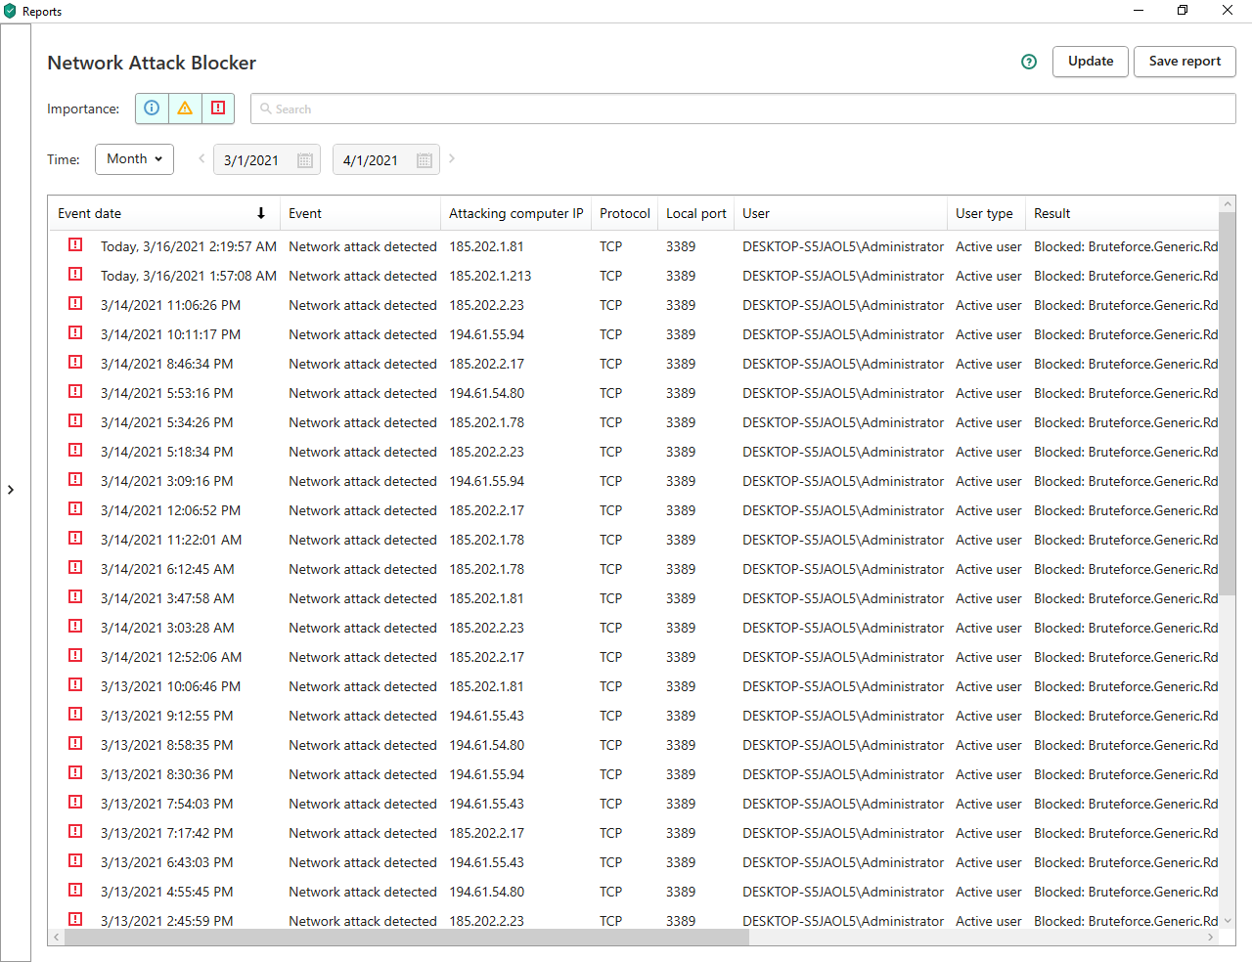Click critical icon of the 2:19:57 AM event

tap(75, 245)
